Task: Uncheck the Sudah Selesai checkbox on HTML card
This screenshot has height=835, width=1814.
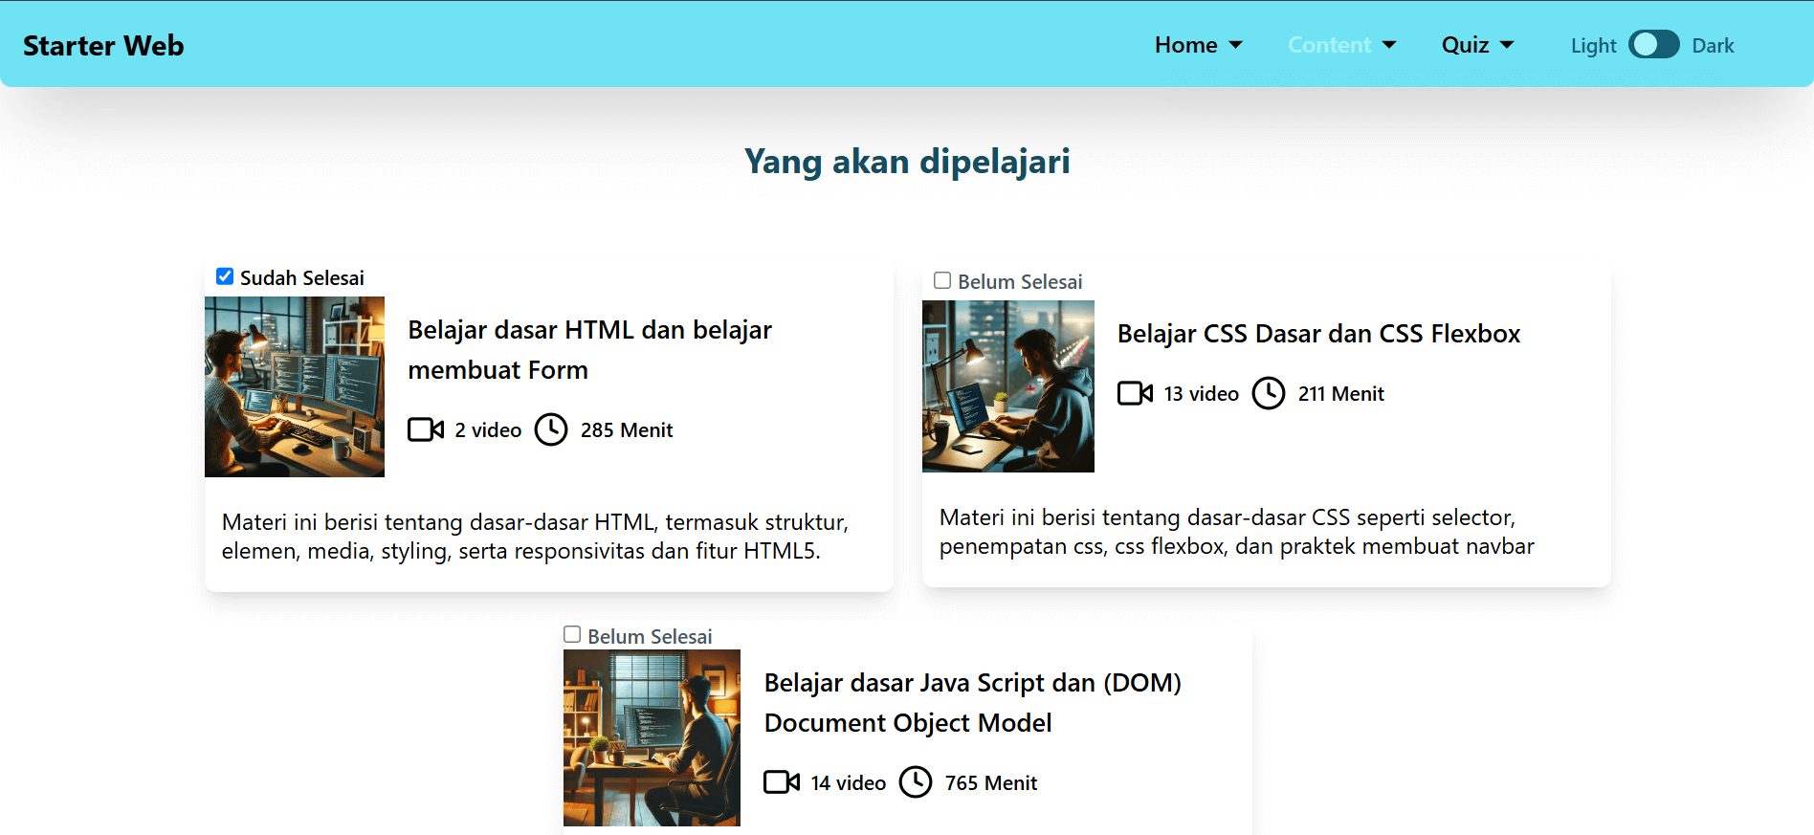Action: tap(225, 276)
